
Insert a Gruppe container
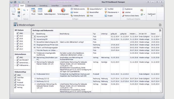tap(109, 16)
